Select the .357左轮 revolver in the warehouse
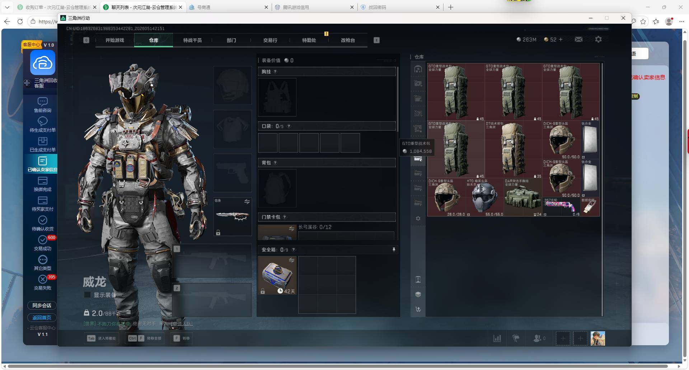The height and width of the screenshot is (370, 689). coord(561,207)
